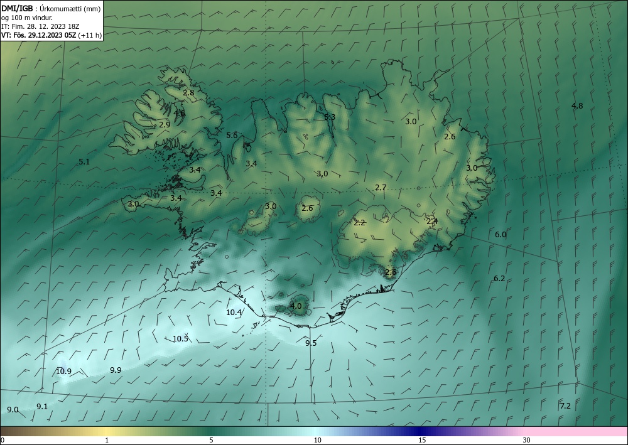Click the 4.8 value over the eastern sea

[x=577, y=105]
